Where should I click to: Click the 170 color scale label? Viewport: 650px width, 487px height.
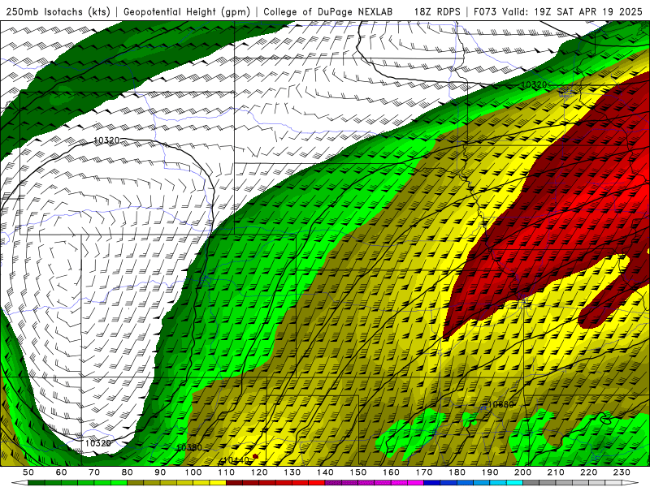point(424,472)
